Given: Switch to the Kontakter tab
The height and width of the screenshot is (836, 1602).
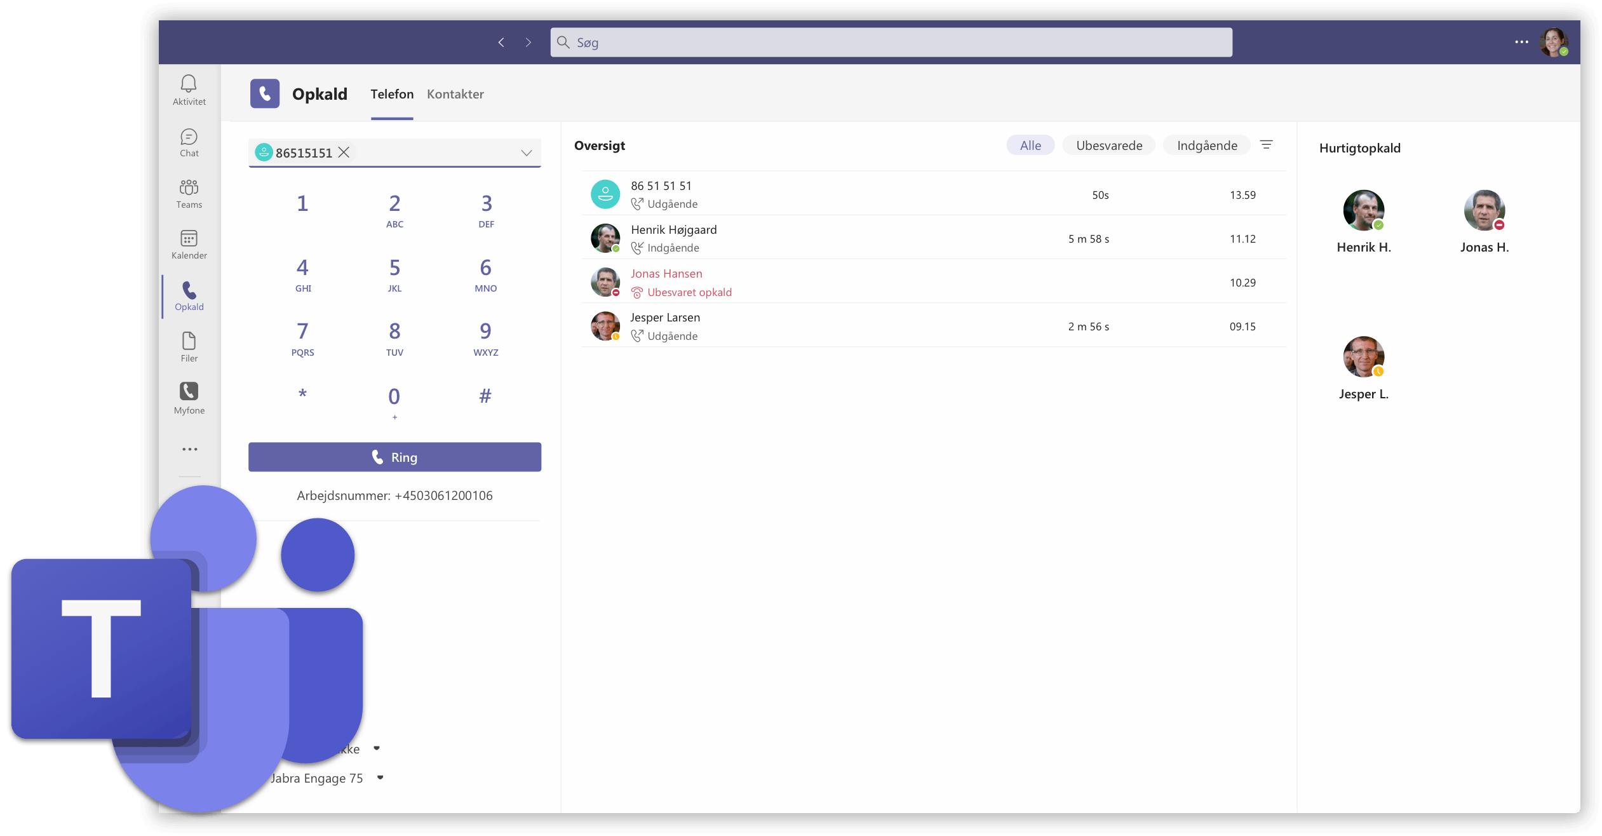Looking at the screenshot, I should [455, 94].
